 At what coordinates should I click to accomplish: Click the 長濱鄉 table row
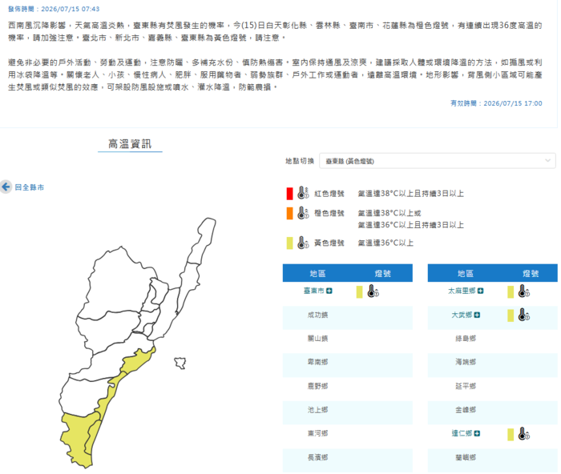tap(347, 460)
